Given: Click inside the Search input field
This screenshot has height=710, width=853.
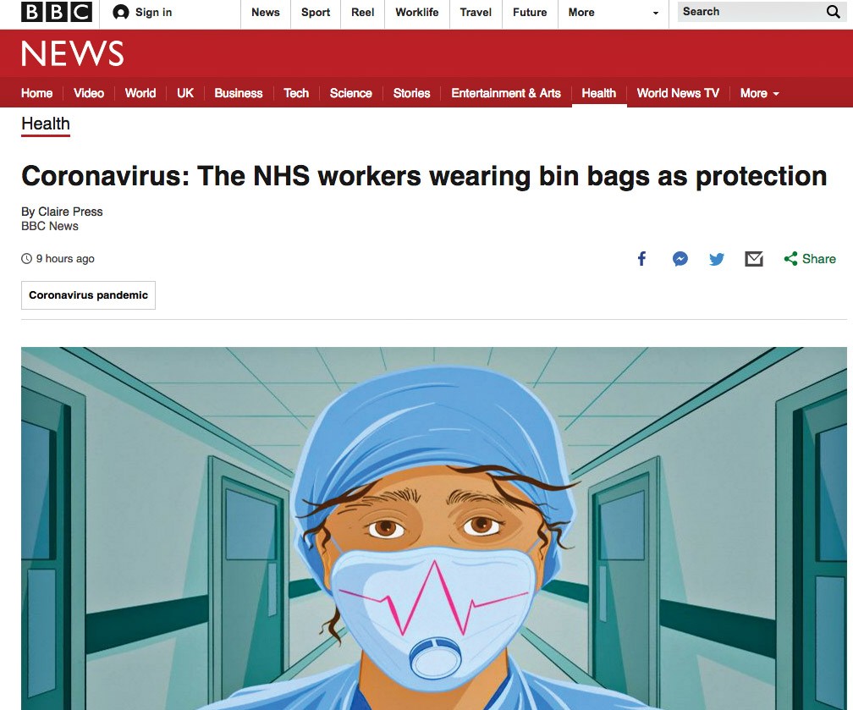Looking at the screenshot, I should click(x=751, y=12).
